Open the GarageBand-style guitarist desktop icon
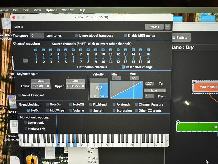The height and width of the screenshot is (164, 218). point(32,160)
